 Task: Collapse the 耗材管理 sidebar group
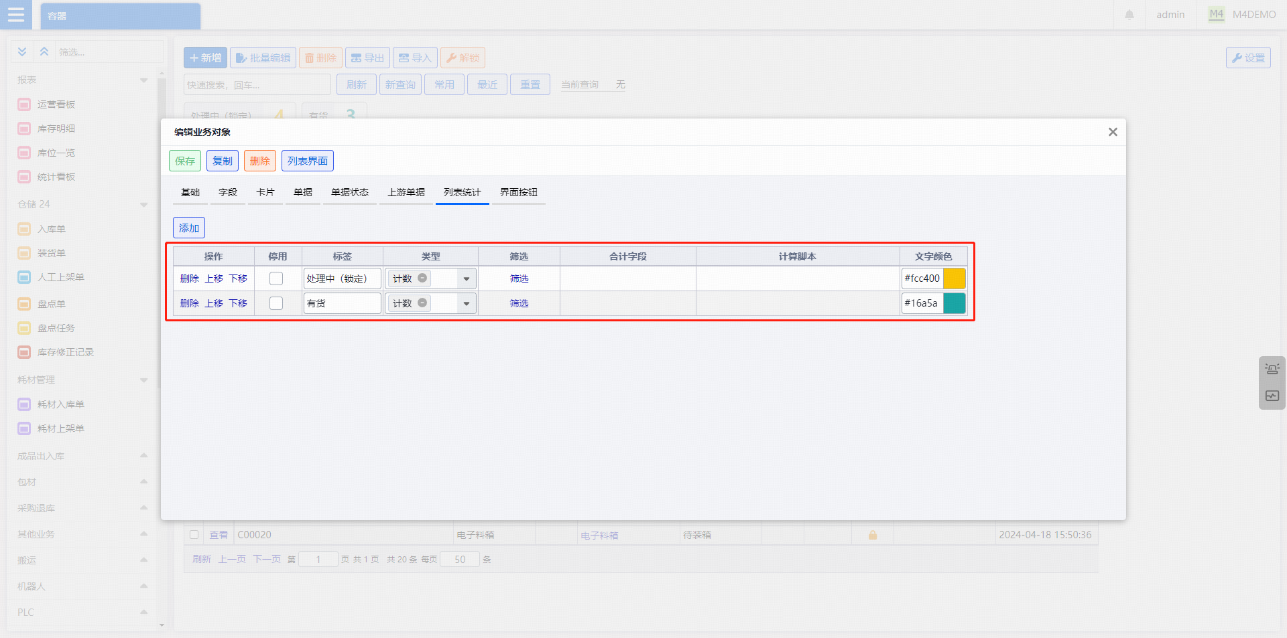point(143,380)
